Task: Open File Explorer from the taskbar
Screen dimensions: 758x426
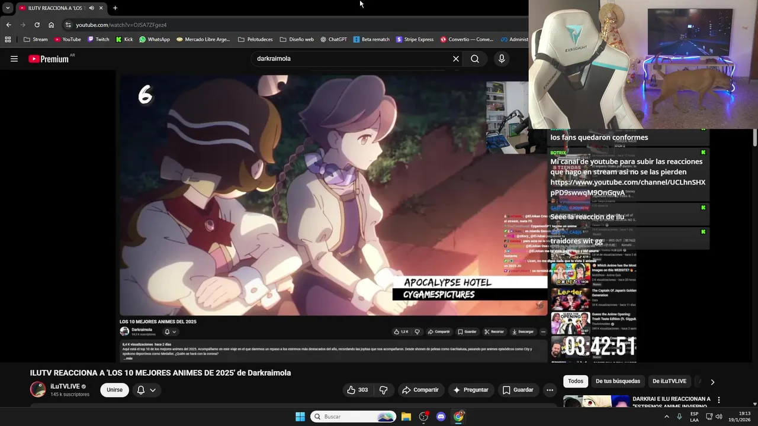Action: (x=406, y=417)
